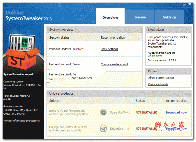Open the Tweaks tab
This screenshot has height=142, width=196.
click(x=140, y=17)
